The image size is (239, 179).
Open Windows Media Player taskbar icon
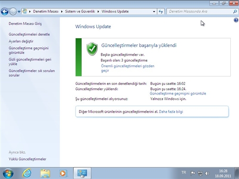point(63,173)
